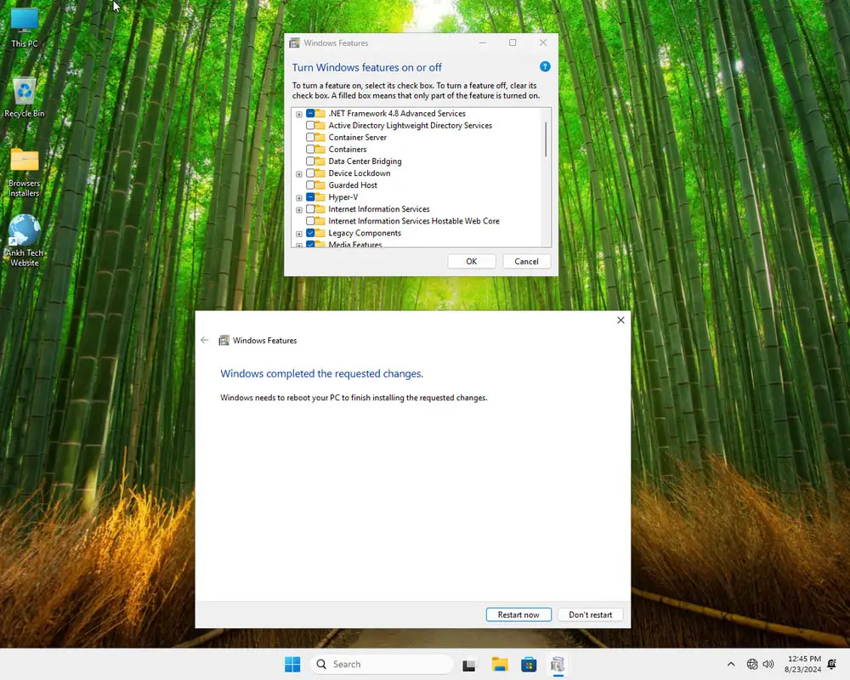Open the Browsers Installers folder icon
Image resolution: width=850 pixels, height=680 pixels.
pyautogui.click(x=25, y=161)
